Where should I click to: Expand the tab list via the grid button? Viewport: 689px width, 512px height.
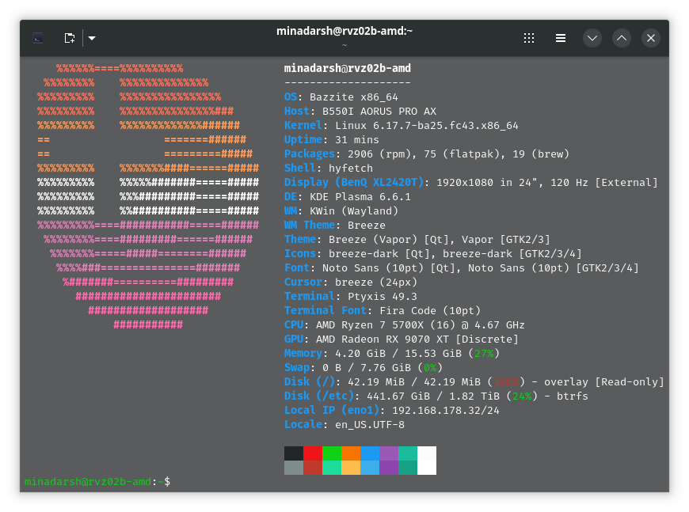529,38
